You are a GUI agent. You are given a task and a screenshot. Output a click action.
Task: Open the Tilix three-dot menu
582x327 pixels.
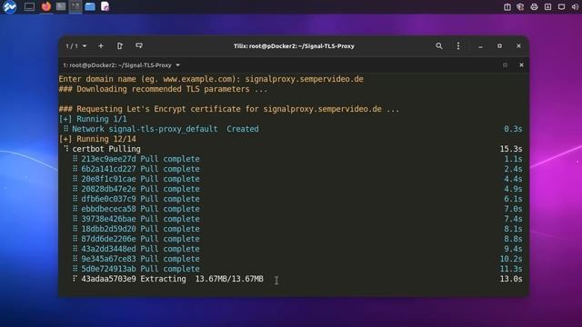tap(458, 46)
